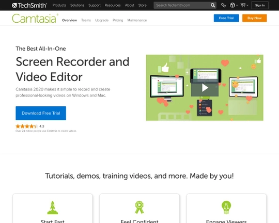Open the About menu
The height and width of the screenshot is (223, 279).
pos(130,5)
